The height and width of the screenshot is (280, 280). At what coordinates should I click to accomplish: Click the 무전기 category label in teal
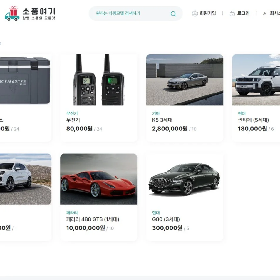72,113
